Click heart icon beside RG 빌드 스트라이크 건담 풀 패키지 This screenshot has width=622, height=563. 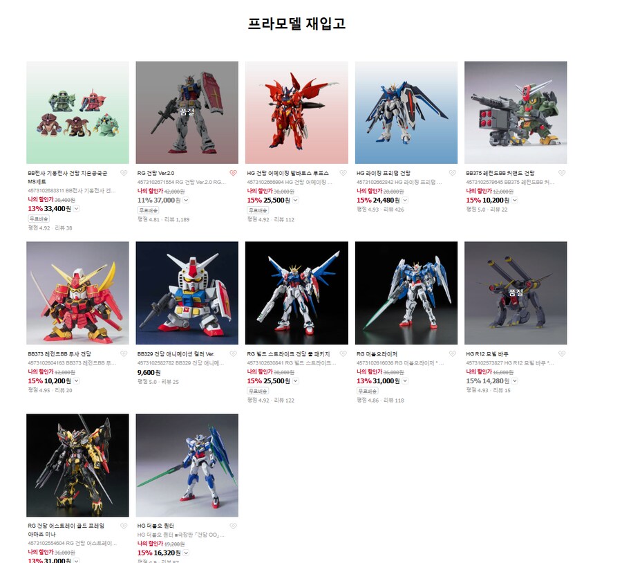(x=343, y=353)
